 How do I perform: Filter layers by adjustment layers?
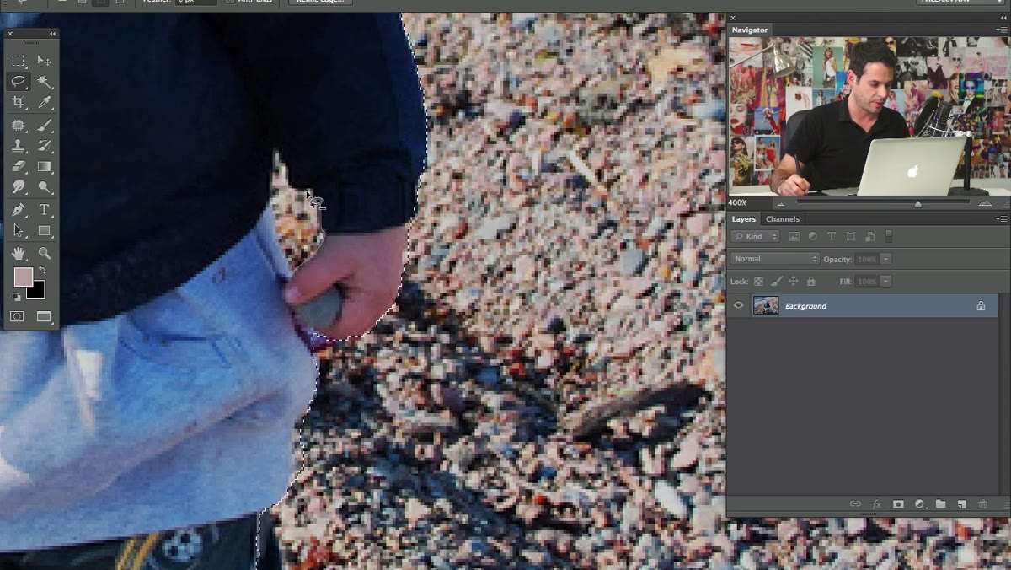pyautogui.click(x=812, y=237)
